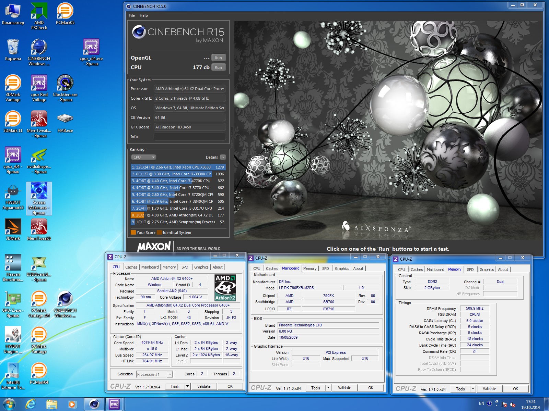The width and height of the screenshot is (549, 411).
Task: Open Tools dropdown arrow in first CPU-Z
Action: tap(187, 386)
